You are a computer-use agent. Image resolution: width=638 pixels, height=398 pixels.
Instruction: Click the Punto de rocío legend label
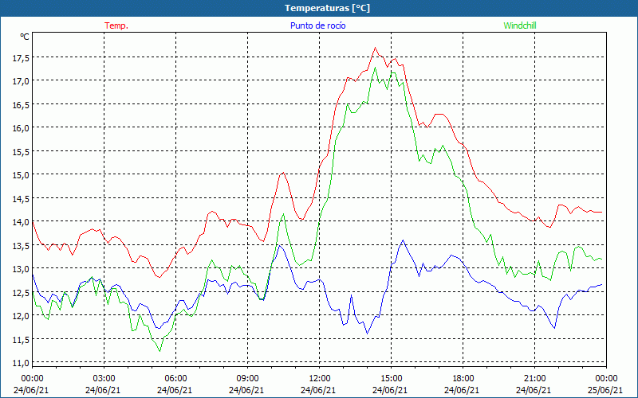[x=317, y=25]
